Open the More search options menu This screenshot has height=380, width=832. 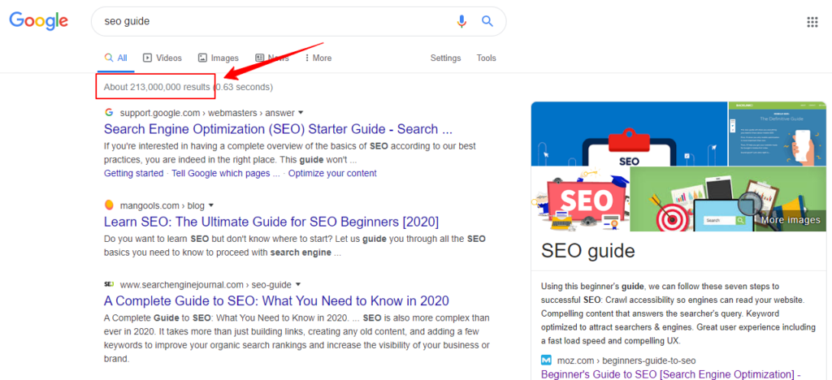[x=318, y=58]
